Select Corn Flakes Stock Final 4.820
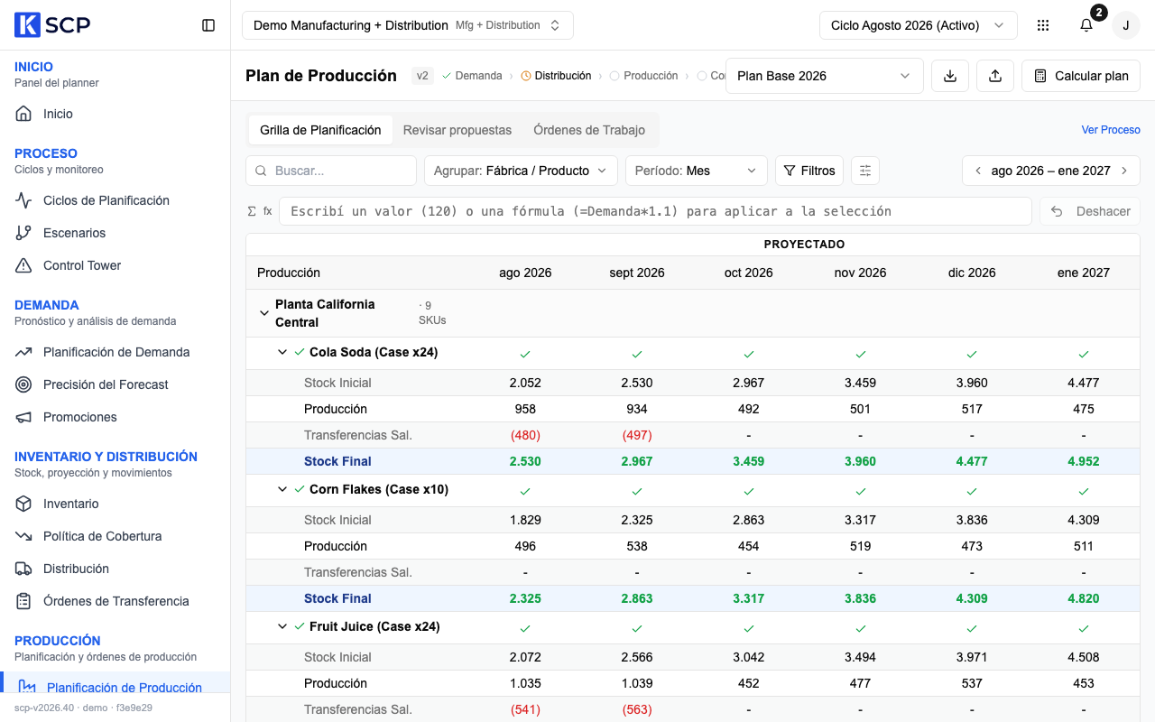Screen dimensions: 1155x722 point(1084,598)
